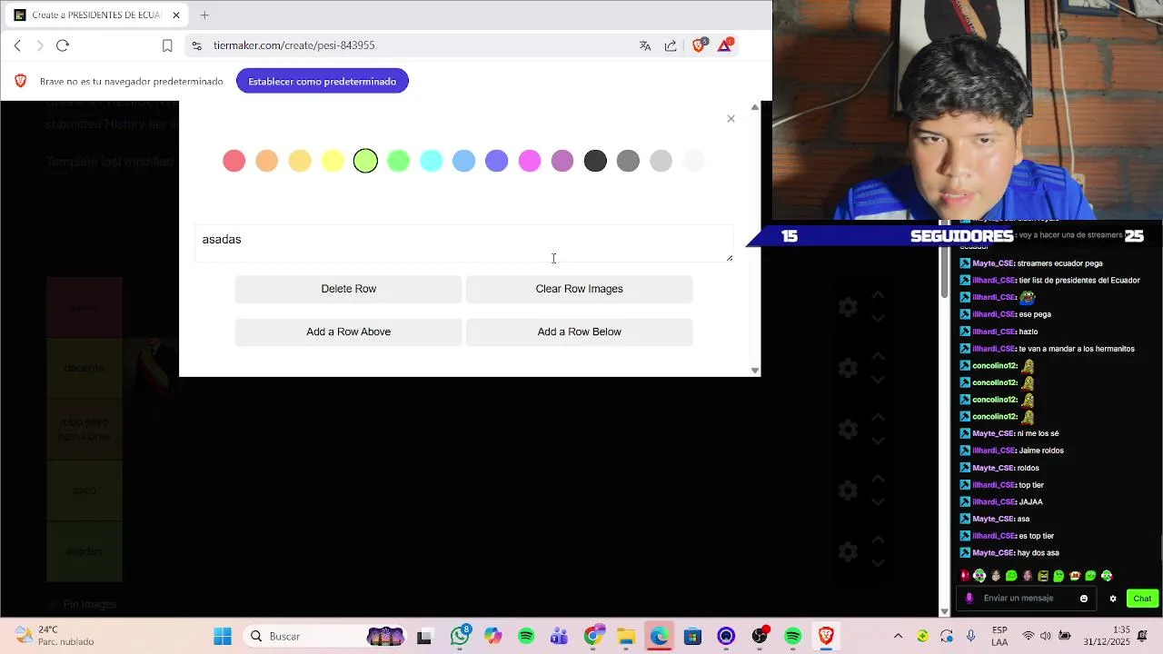Select the black color swatch
1163x654 pixels.
[595, 161]
